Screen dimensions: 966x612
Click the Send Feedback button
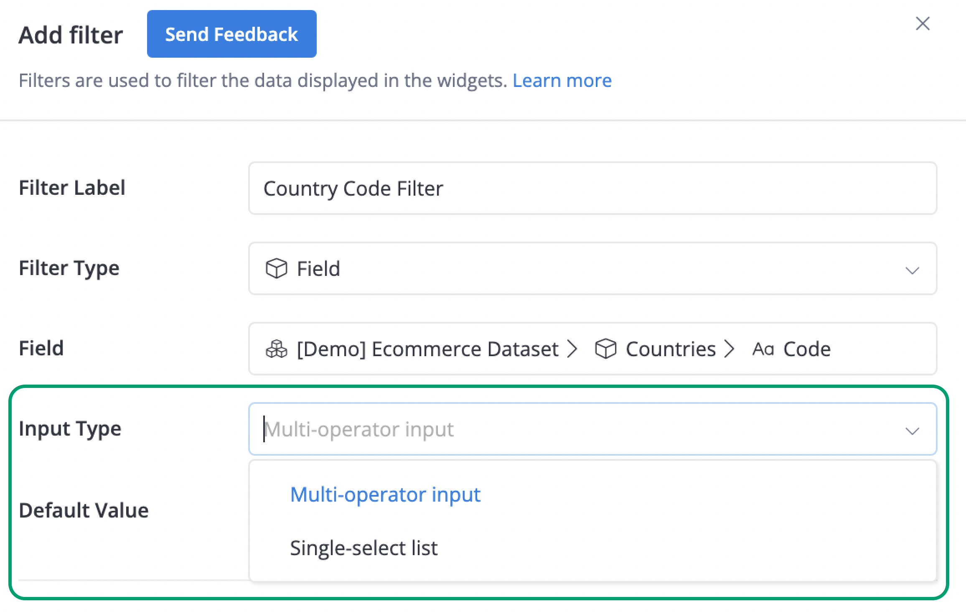(x=232, y=34)
